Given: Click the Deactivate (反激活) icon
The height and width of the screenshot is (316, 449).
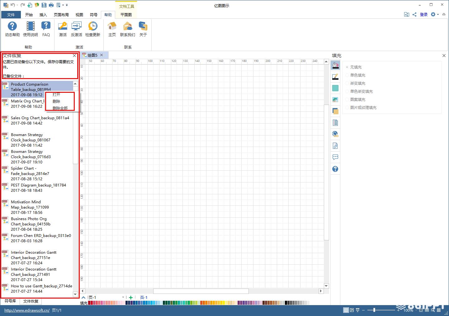Looking at the screenshot, I should pyautogui.click(x=76, y=29).
